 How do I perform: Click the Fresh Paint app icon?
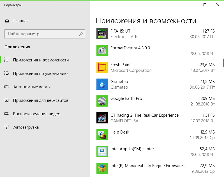tap(102, 67)
